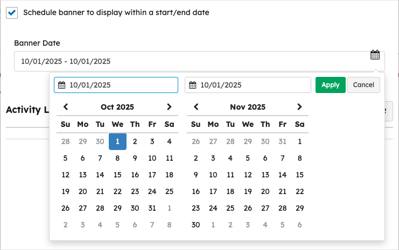Pick October 15 in the calendar
The width and height of the screenshot is (399, 250).
(x=117, y=175)
